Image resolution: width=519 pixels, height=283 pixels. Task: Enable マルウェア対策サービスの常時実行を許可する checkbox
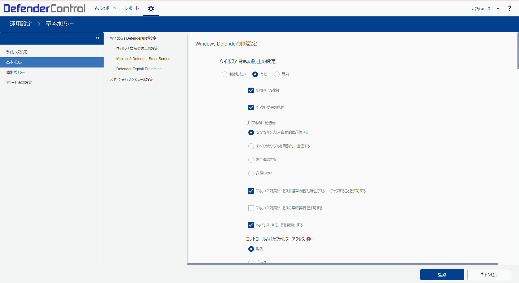tap(251, 208)
